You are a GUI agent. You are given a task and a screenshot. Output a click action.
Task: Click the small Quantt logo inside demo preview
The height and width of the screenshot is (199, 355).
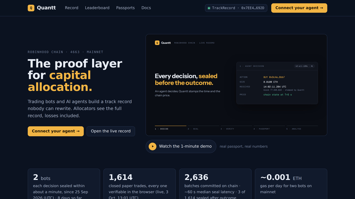pos(157,43)
